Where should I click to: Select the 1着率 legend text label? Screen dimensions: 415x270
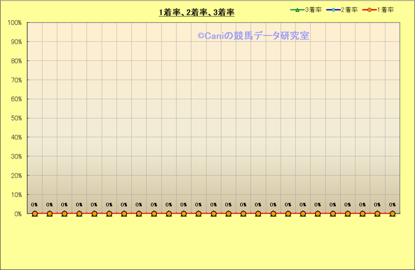point(386,10)
